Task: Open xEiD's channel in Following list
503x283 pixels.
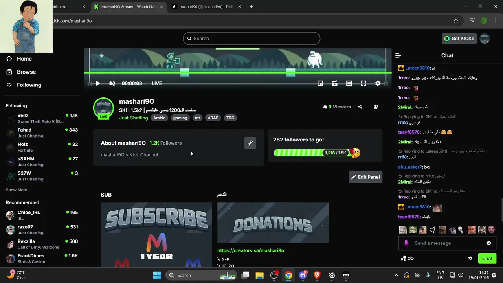Action: tap(42, 118)
